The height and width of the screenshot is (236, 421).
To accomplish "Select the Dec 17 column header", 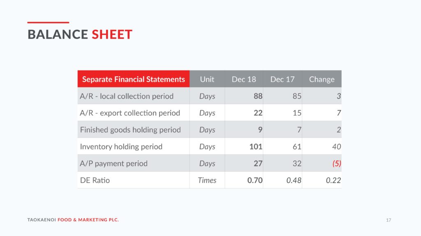I will (282, 79).
